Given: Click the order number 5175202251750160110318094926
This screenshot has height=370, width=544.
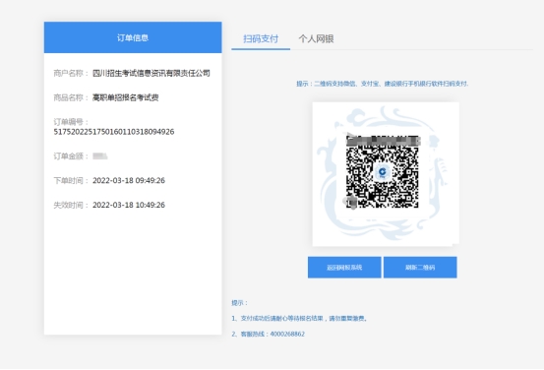Looking at the screenshot, I should 114,132.
